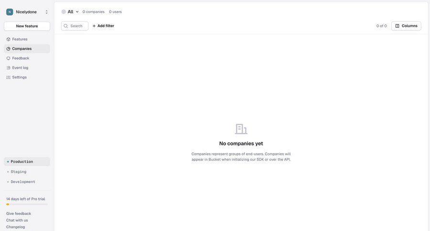Click the Features cube icon in sidebar
The image size is (430, 231).
point(8,39)
